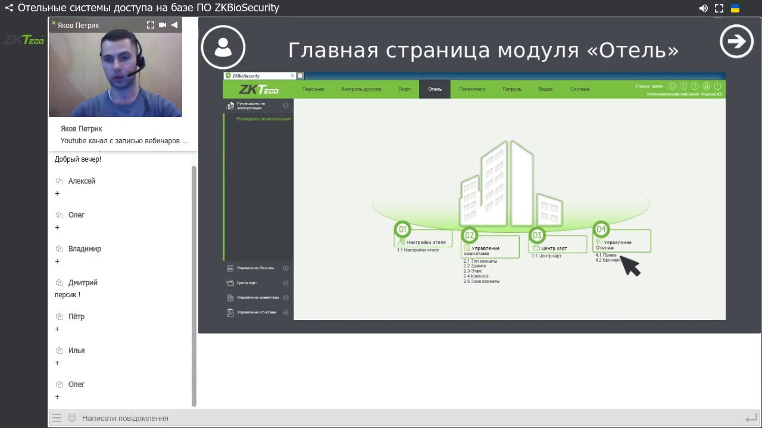Open the Персонал module tab
762x428 pixels.
click(x=313, y=89)
